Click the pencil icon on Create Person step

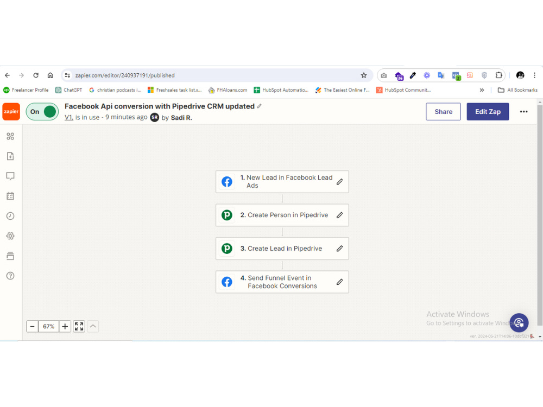tap(339, 215)
